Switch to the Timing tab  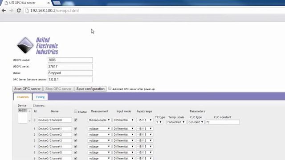point(40,97)
